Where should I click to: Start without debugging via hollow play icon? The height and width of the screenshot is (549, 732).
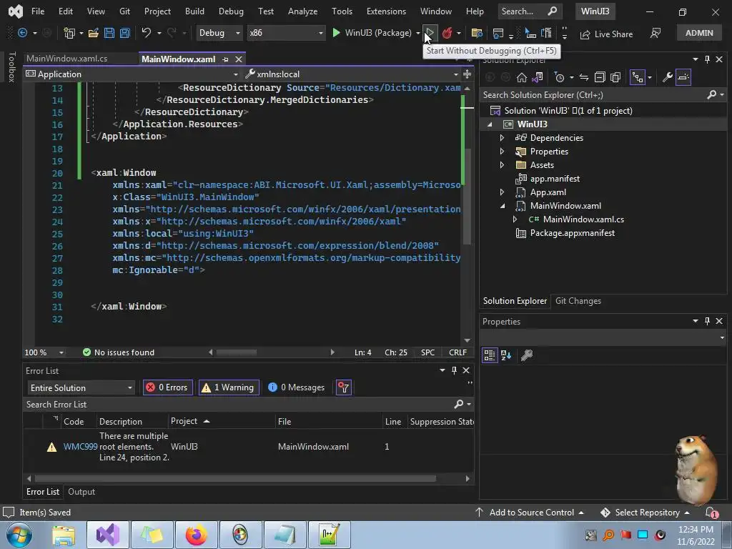(x=430, y=33)
